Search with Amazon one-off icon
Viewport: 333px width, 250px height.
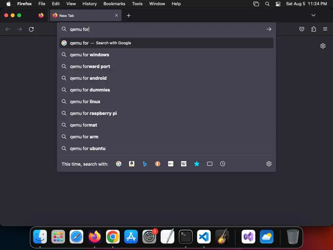pos(132,164)
